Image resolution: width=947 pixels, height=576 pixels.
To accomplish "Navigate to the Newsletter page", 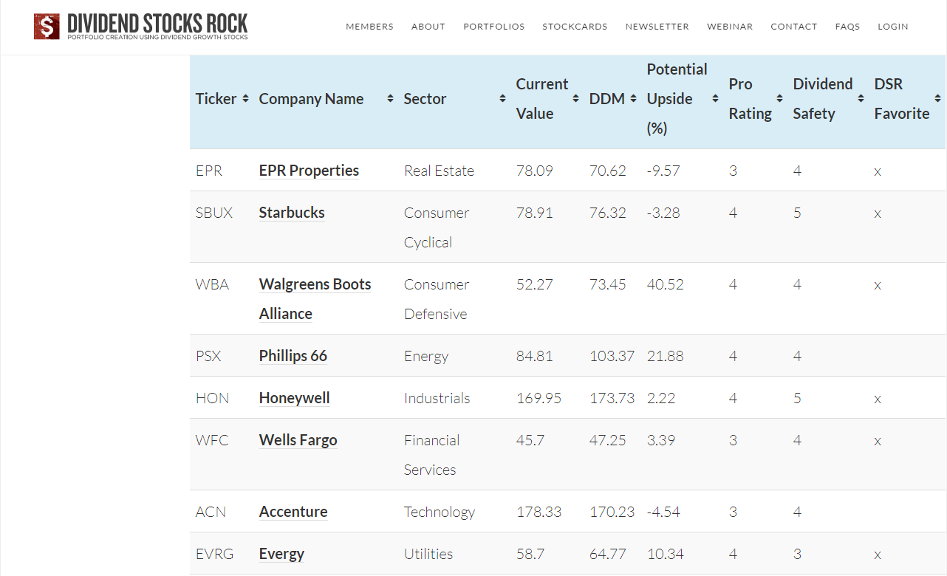I will click(x=657, y=27).
